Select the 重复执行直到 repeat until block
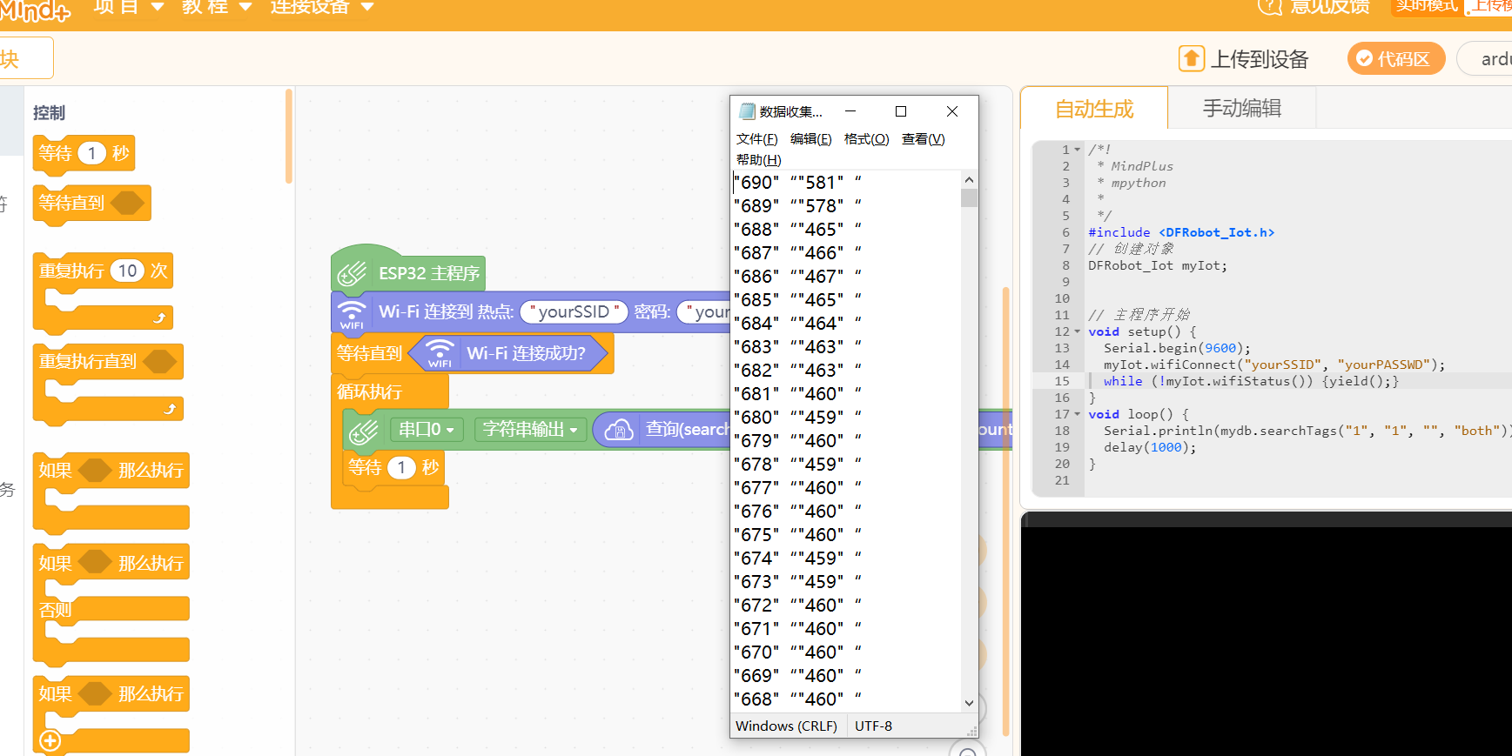 (x=108, y=383)
